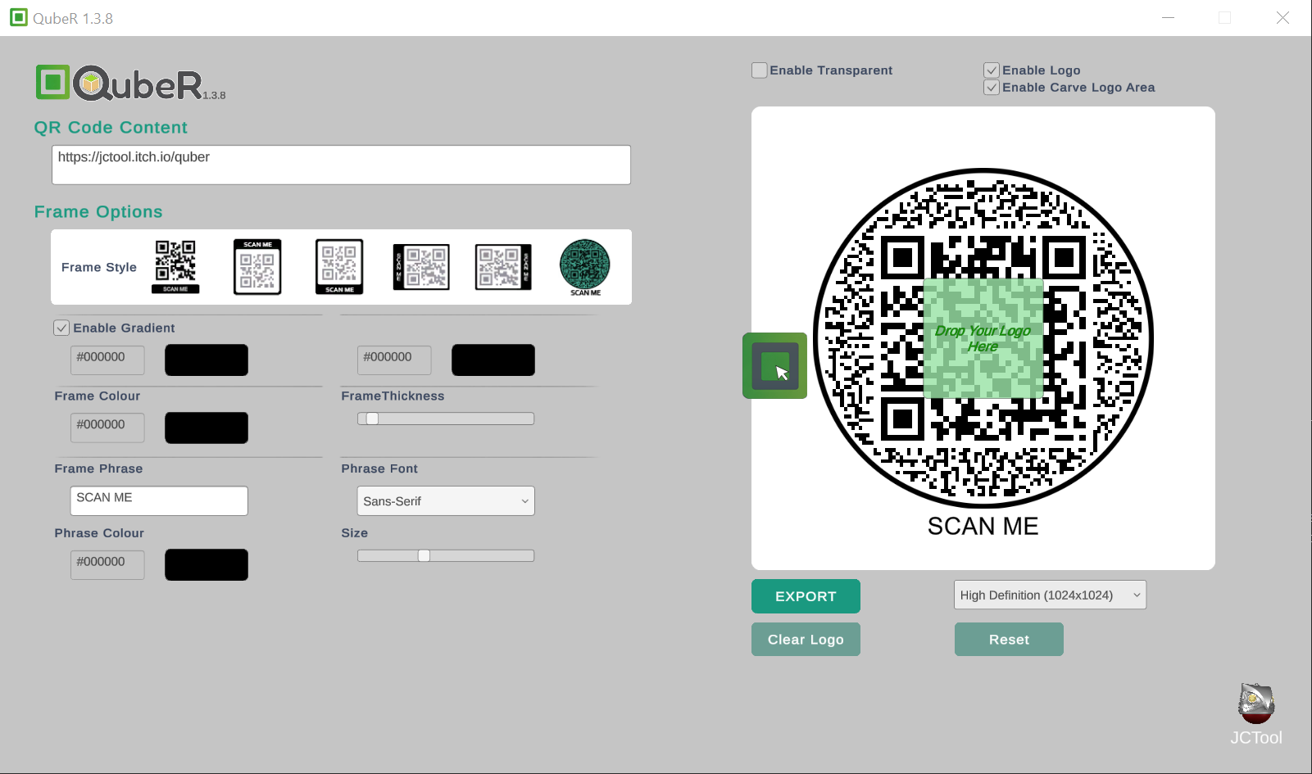Pick the frame with SCAN ME on left side
1312x774 pixels.
coord(421,267)
